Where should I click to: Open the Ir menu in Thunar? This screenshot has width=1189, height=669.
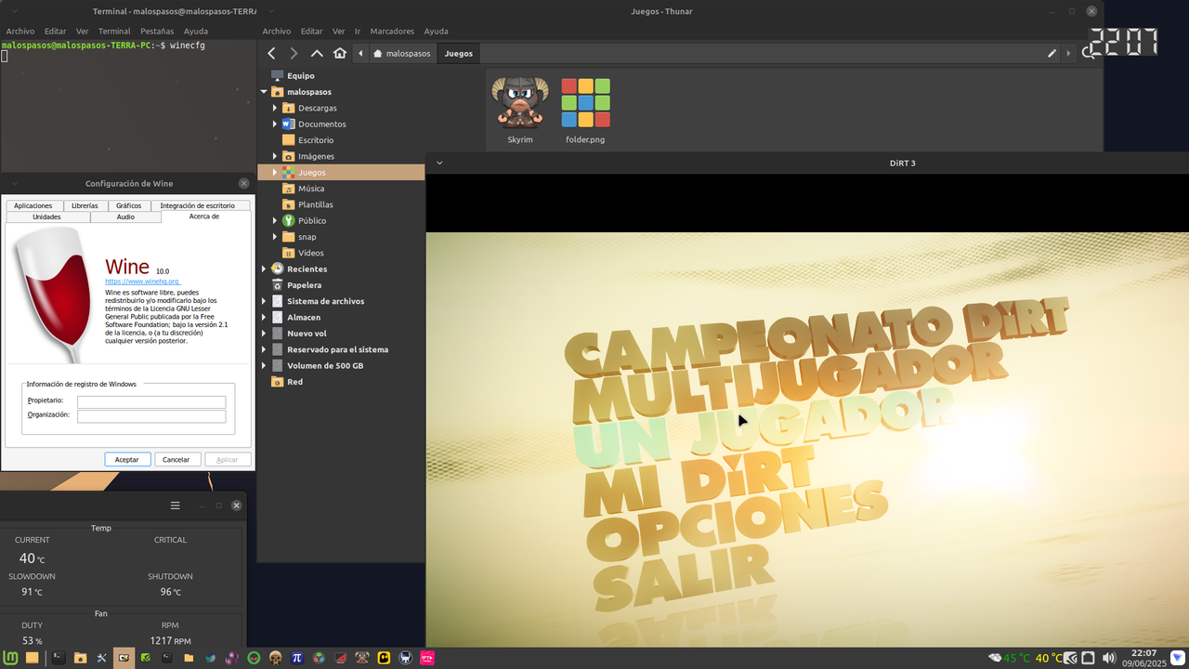tap(358, 31)
